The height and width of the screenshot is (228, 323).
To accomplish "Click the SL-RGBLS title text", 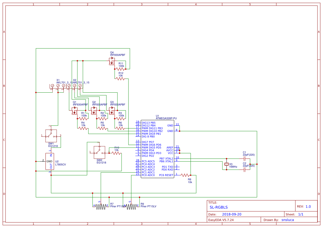I will (219, 207).
